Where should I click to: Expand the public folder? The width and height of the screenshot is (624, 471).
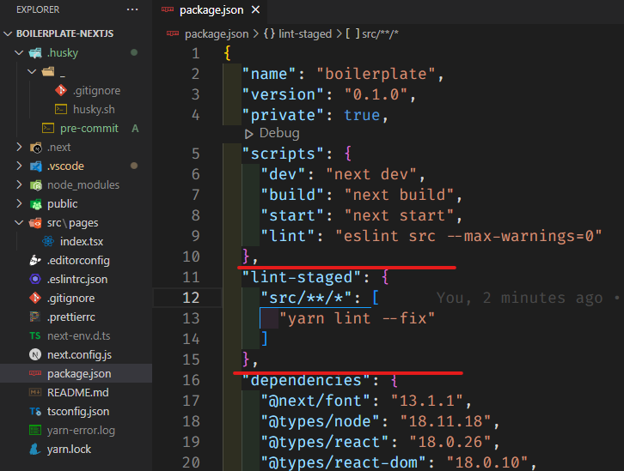coord(20,204)
